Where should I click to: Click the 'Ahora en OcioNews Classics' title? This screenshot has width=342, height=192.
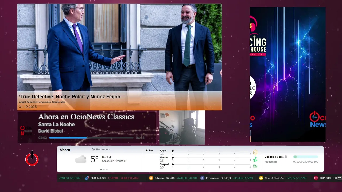pyautogui.click(x=86, y=117)
